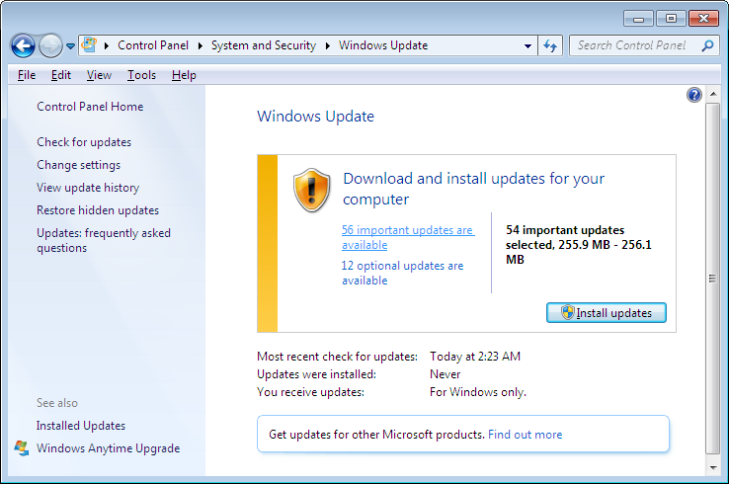Expand the arrow before Control Panel breadcrumb
Screen dimensions: 729x484
pyautogui.click(x=107, y=45)
